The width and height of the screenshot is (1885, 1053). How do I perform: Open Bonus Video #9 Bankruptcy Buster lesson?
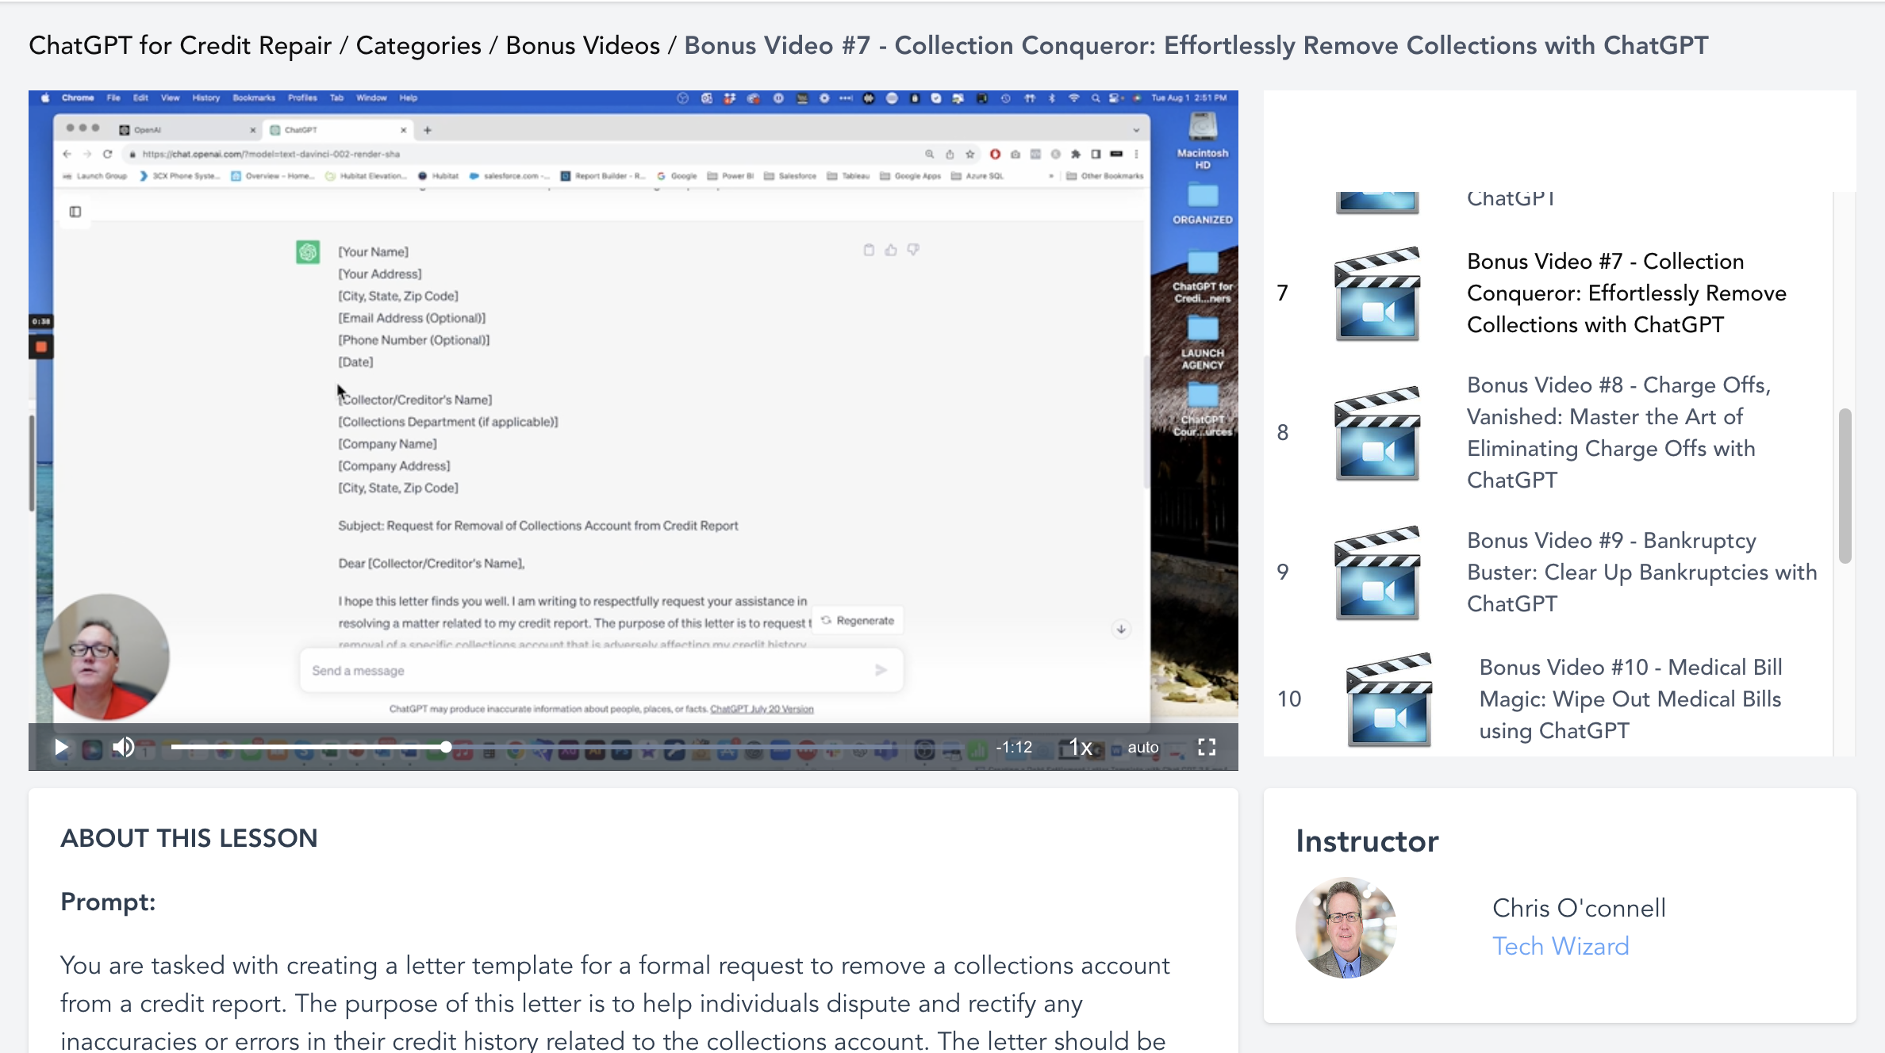pyautogui.click(x=1641, y=572)
